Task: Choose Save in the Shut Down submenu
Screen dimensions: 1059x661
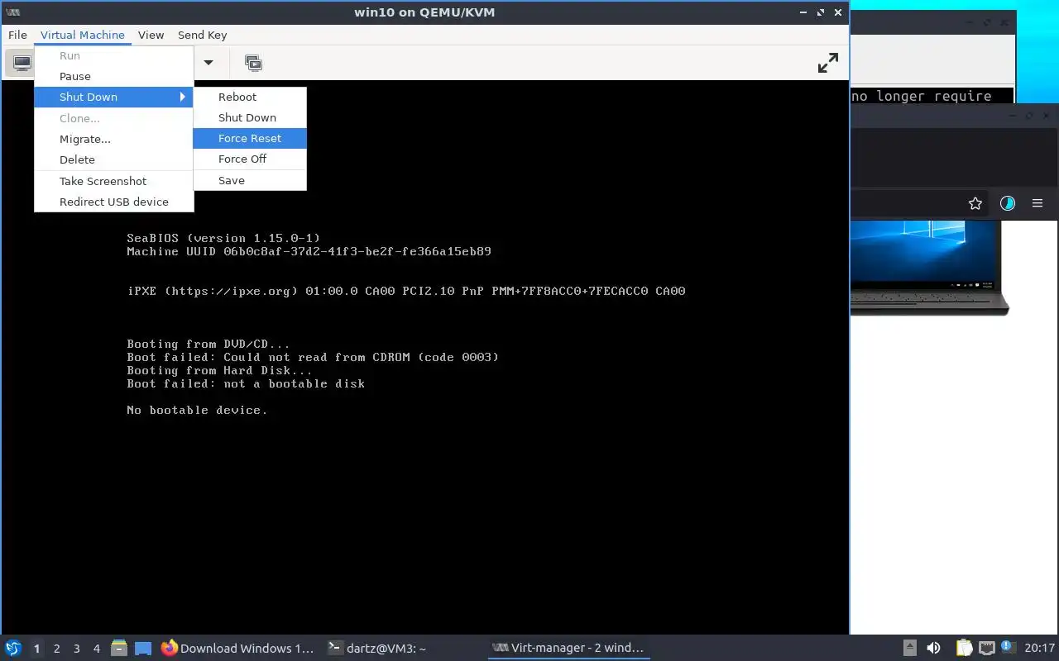Action: coord(250,180)
